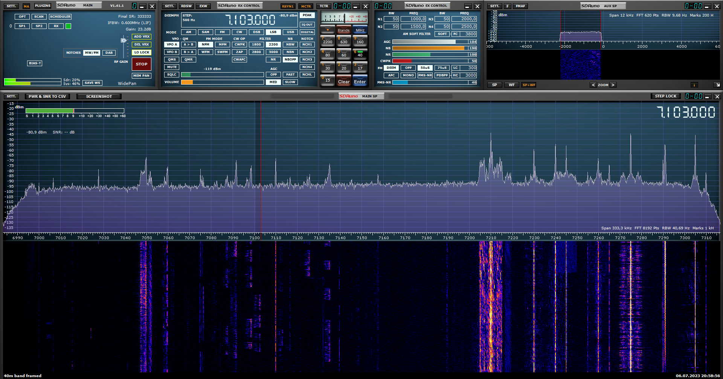
Task: Toggle the LO LOCK button
Action: pyautogui.click(x=142, y=53)
